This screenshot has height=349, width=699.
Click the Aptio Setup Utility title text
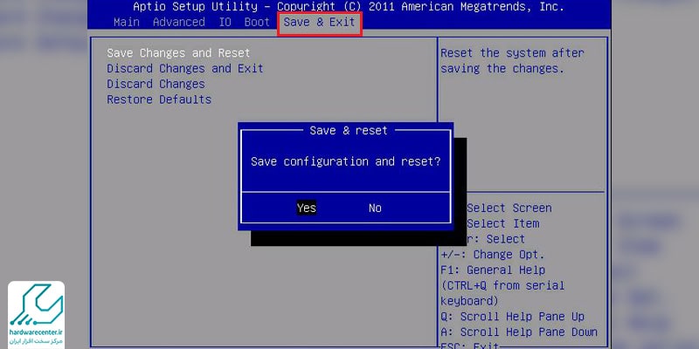tap(349, 7)
